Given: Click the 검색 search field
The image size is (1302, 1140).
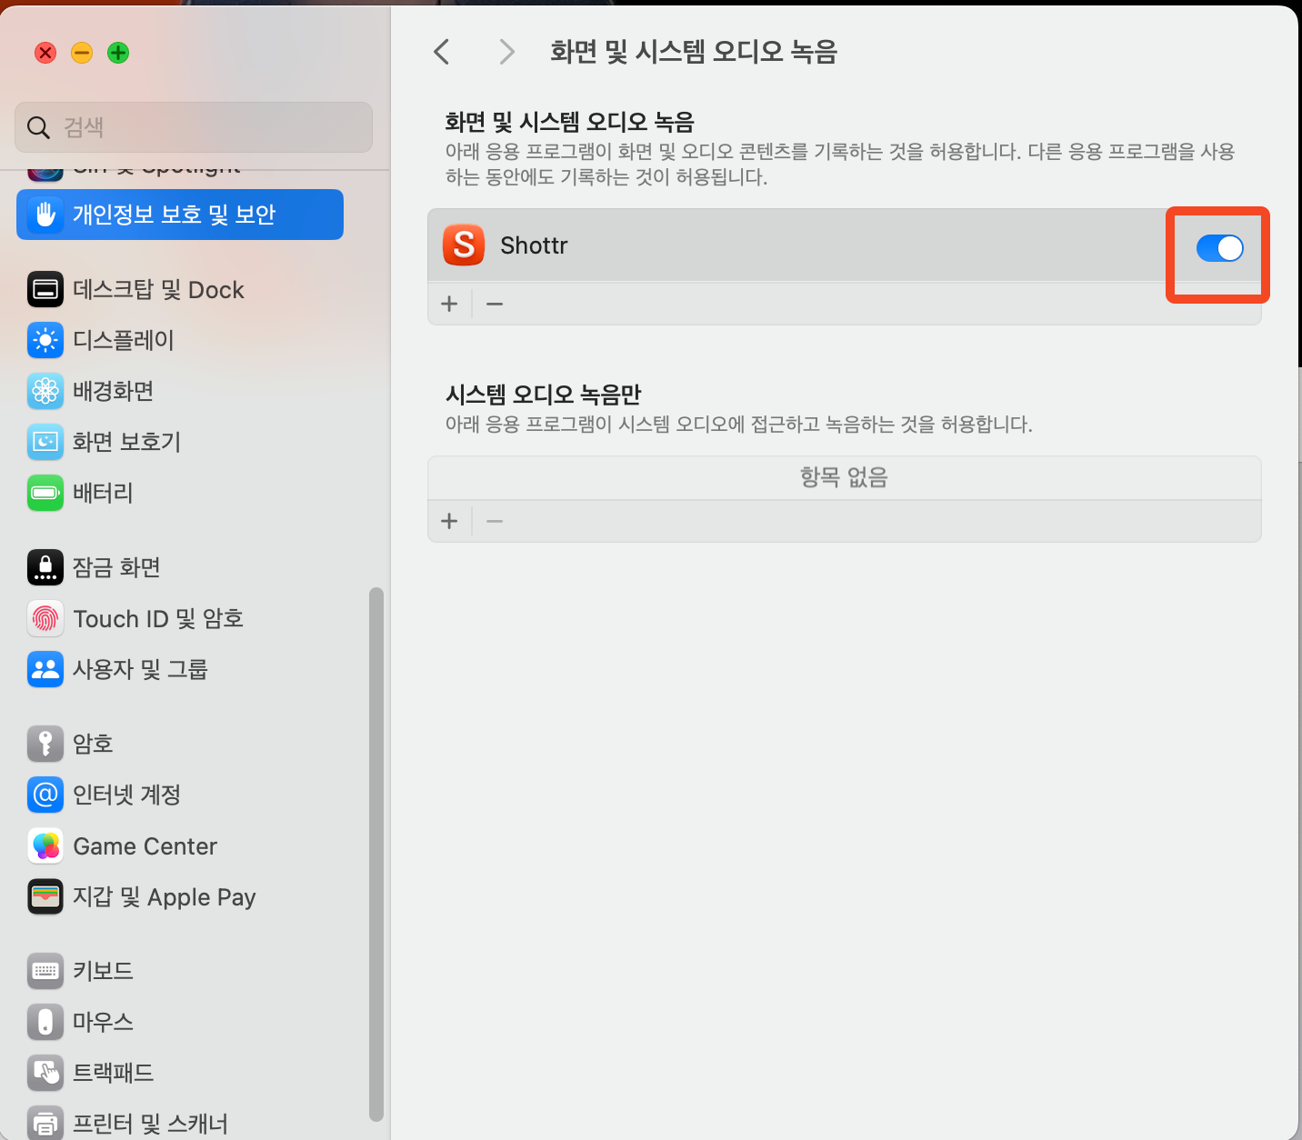Looking at the screenshot, I should click(x=193, y=127).
